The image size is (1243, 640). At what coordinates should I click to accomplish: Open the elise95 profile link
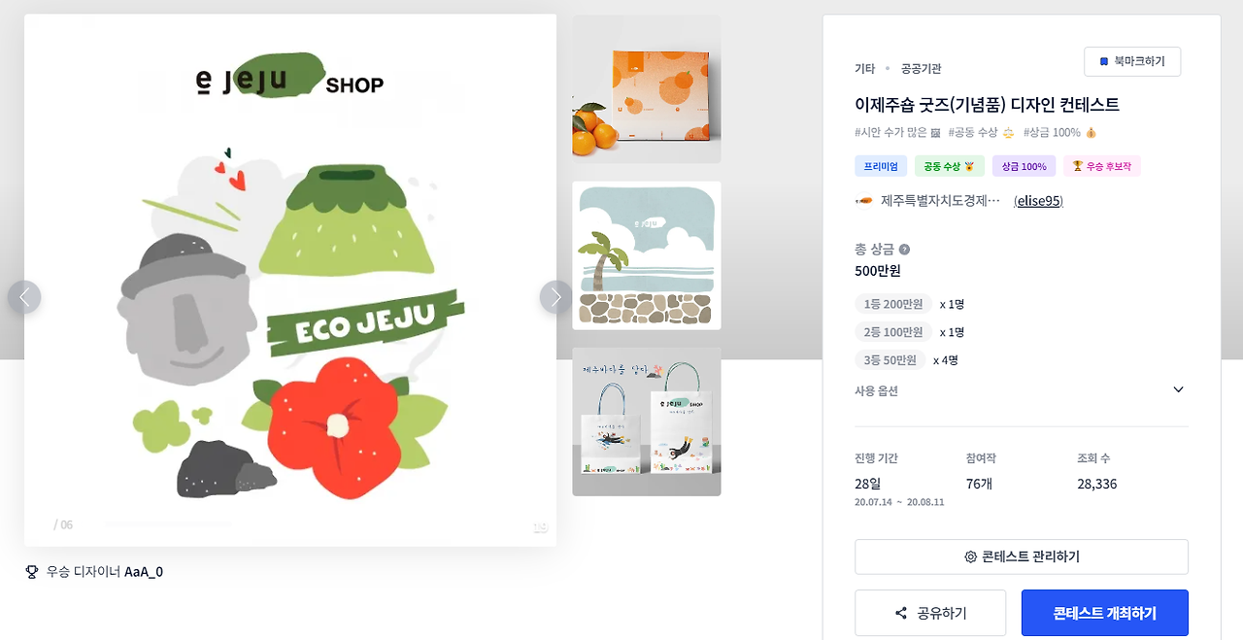coord(1038,201)
